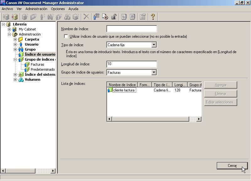Click the Nombre de índice column header

coord(122,85)
